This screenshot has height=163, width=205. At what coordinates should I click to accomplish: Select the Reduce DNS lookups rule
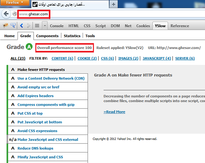(48, 148)
